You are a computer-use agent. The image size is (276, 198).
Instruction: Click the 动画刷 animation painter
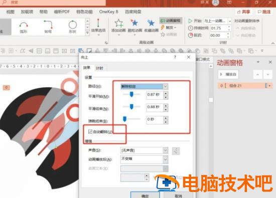click(x=169, y=34)
